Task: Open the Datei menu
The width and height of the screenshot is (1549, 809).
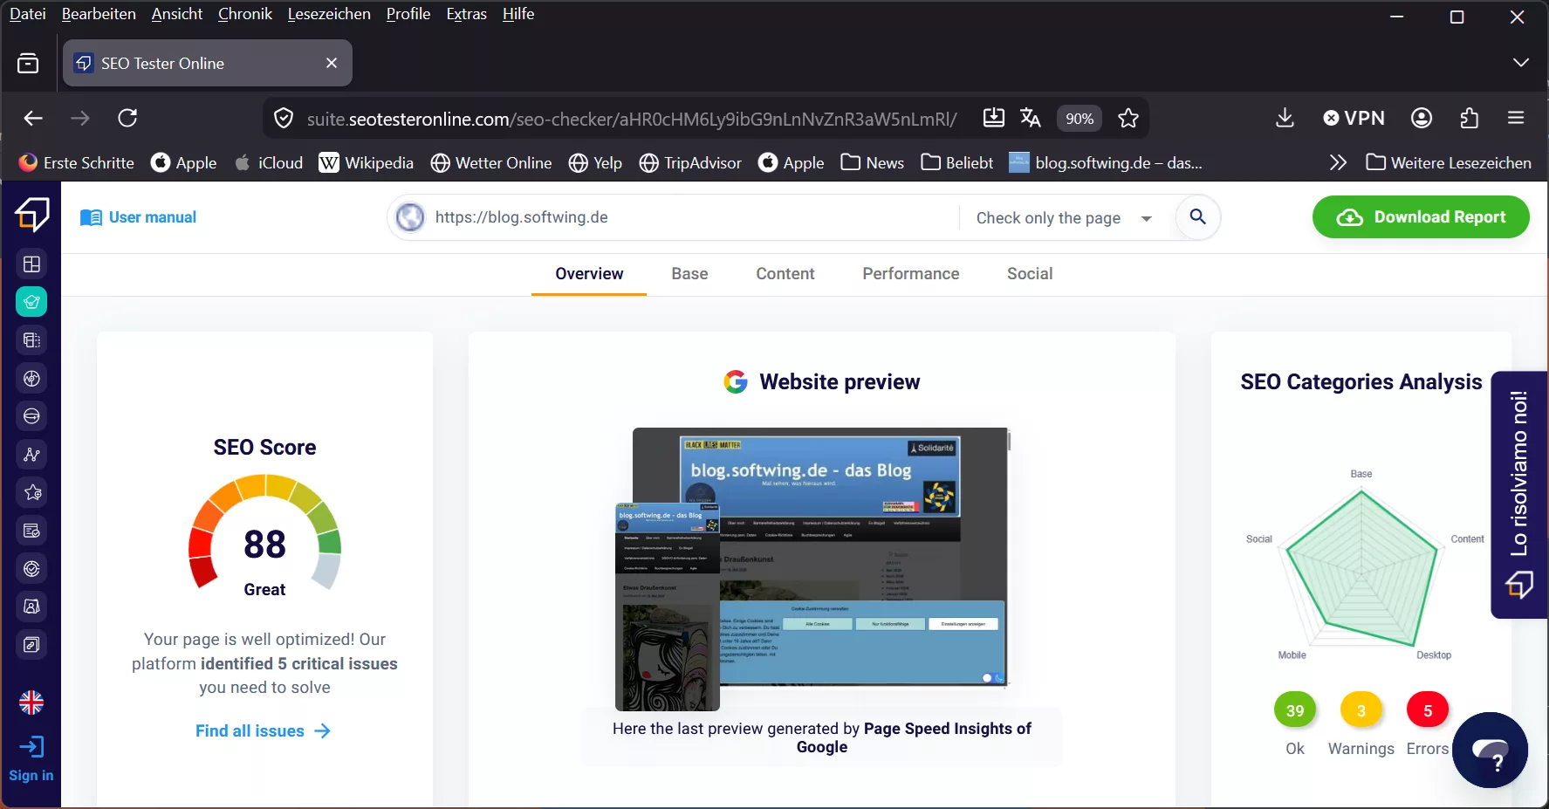Action: point(28,14)
